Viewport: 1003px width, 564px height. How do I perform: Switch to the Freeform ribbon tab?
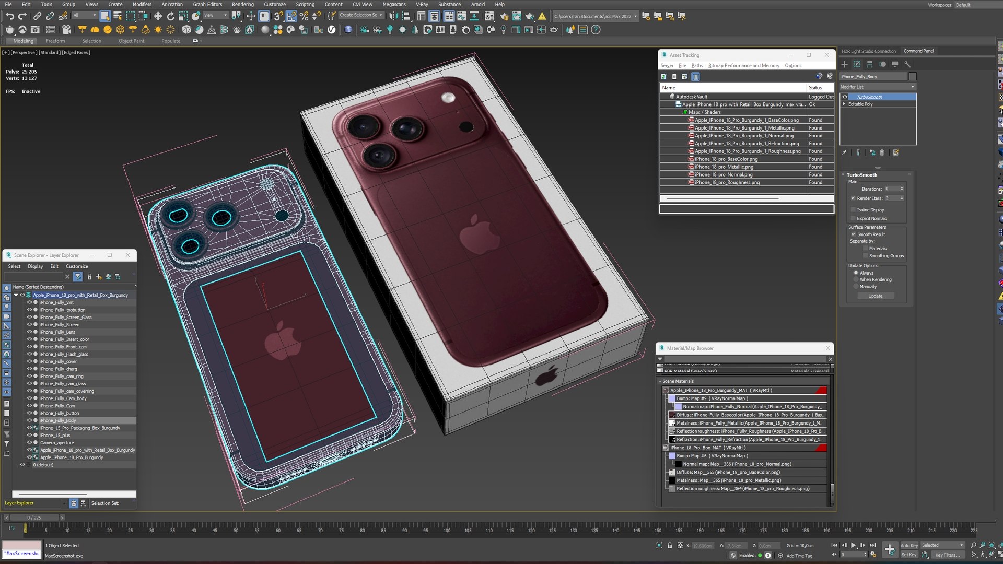[x=55, y=41]
